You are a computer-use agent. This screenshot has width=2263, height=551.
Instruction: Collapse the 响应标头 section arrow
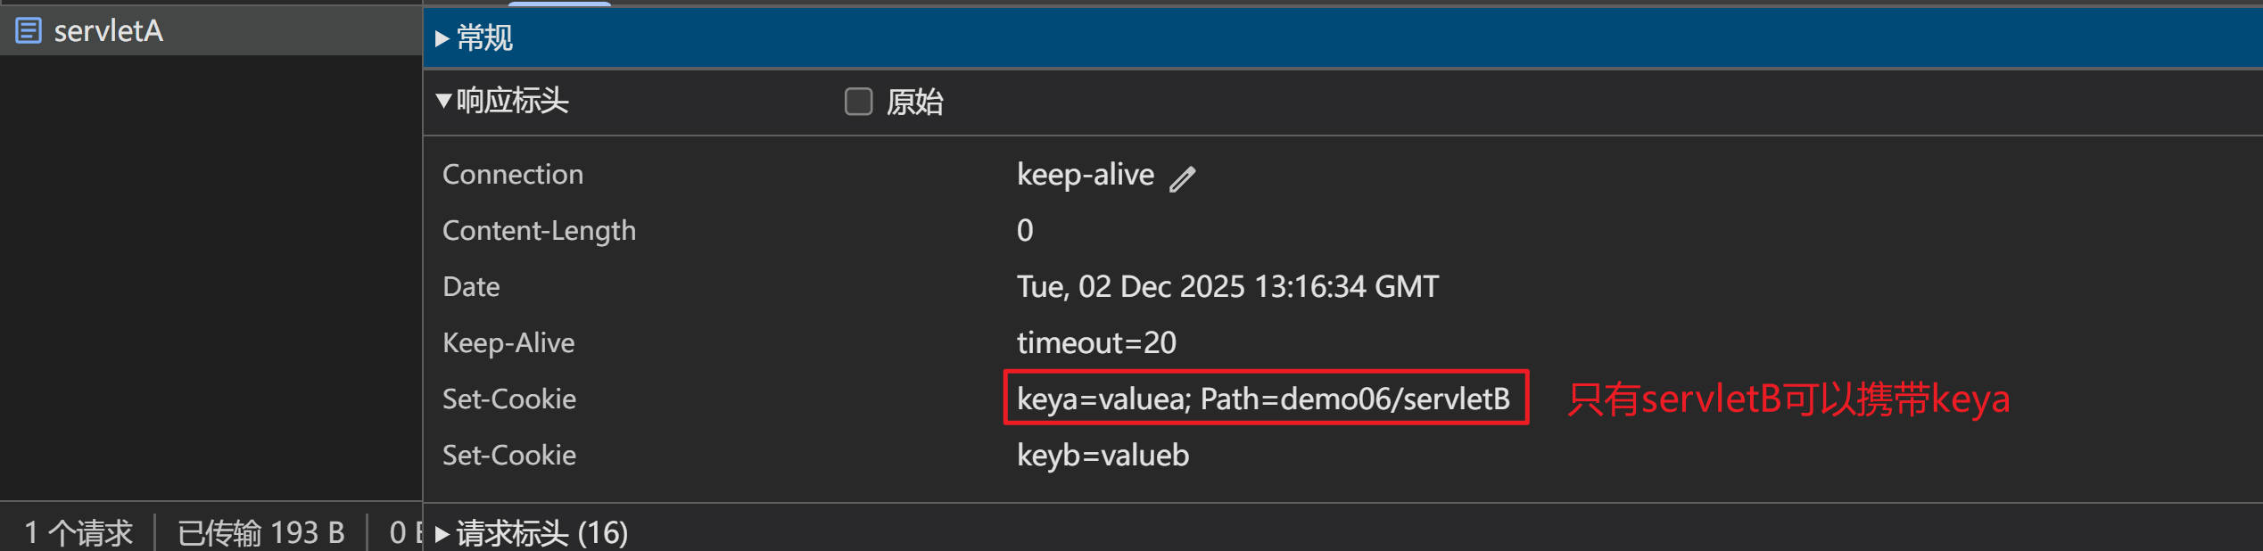443,101
